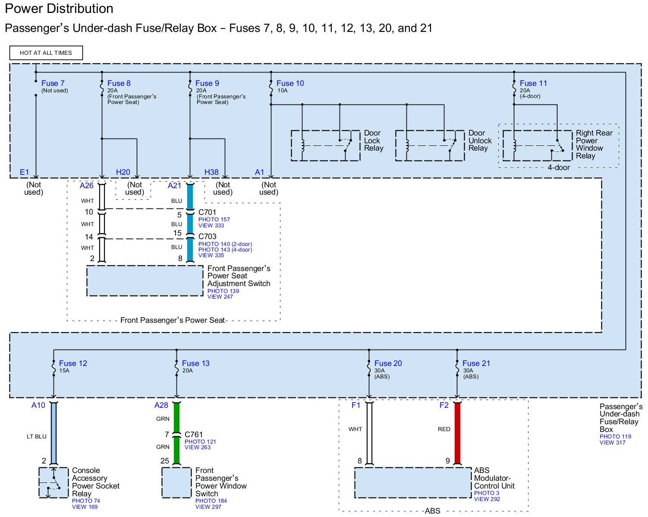
Task: Open the VIEW 335 link for C703
Action: [211, 255]
